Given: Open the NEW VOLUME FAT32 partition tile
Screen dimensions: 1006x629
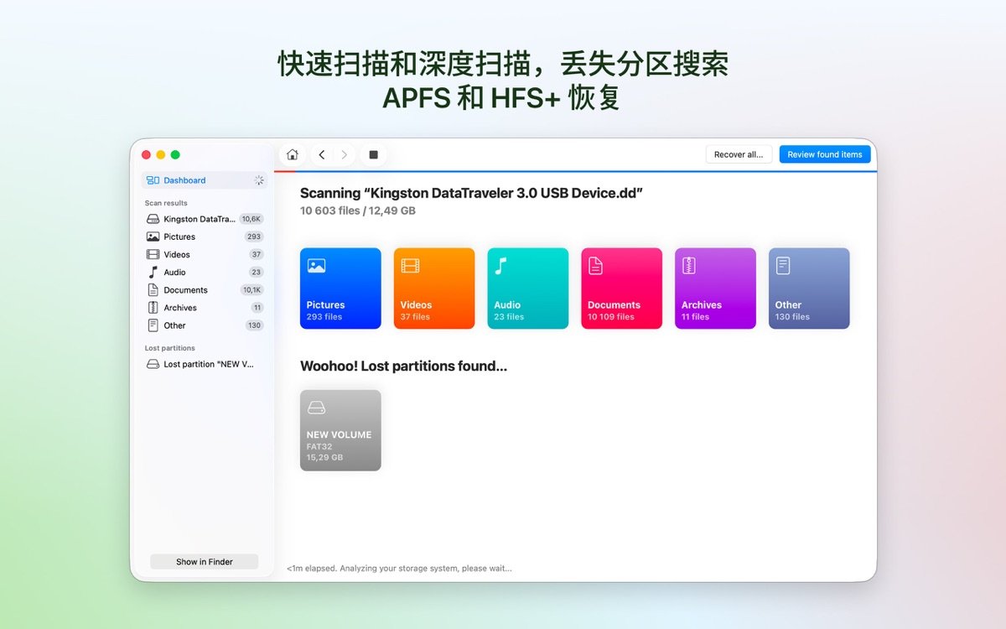Looking at the screenshot, I should [x=340, y=429].
